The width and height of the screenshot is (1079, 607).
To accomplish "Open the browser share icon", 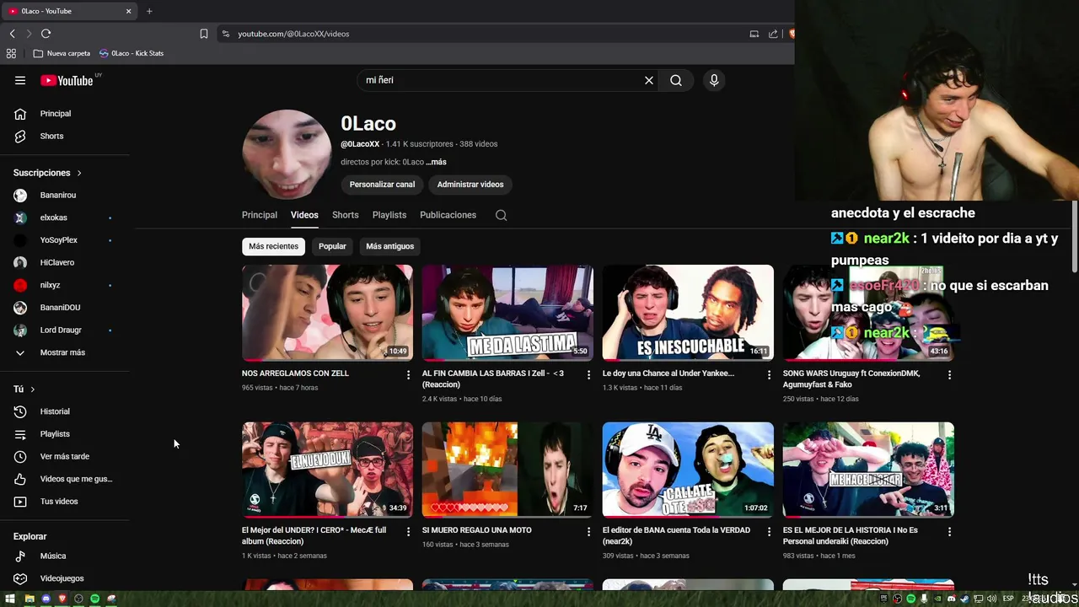I will point(773,34).
